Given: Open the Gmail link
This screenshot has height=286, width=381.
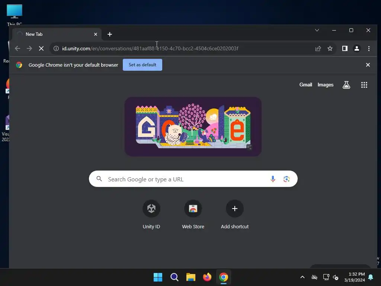Looking at the screenshot, I should click(x=306, y=85).
